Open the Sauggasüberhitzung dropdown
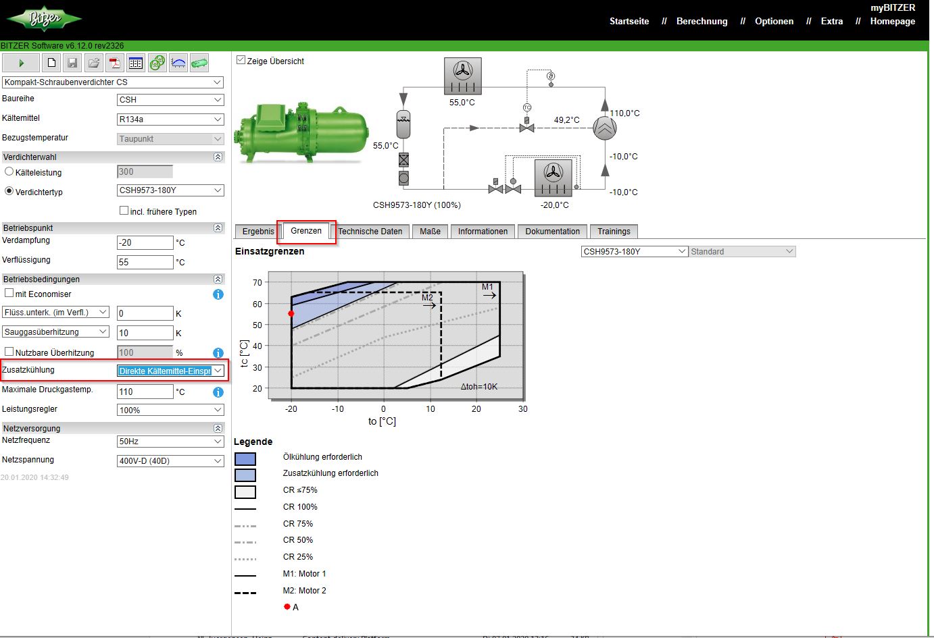The height and width of the screenshot is (638, 934). click(x=55, y=332)
